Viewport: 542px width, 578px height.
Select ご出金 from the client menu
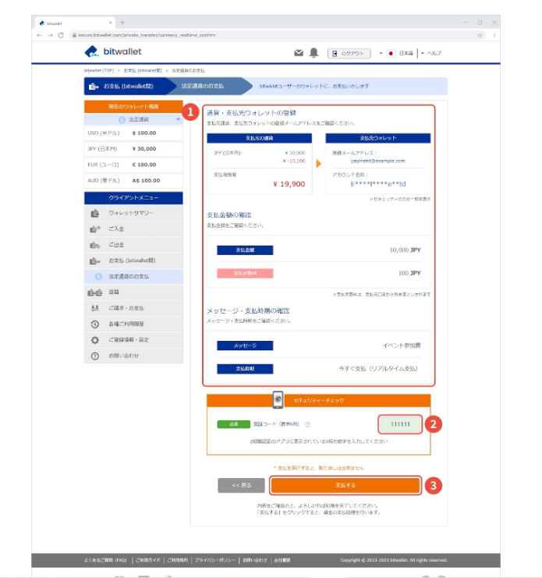point(117,245)
